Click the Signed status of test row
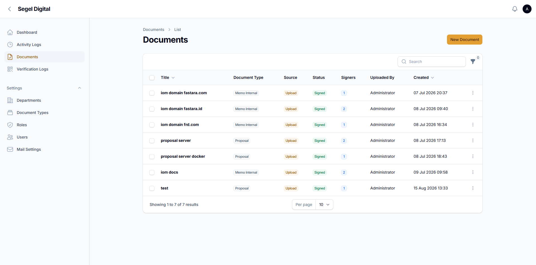The image size is (536, 265). [x=320, y=188]
